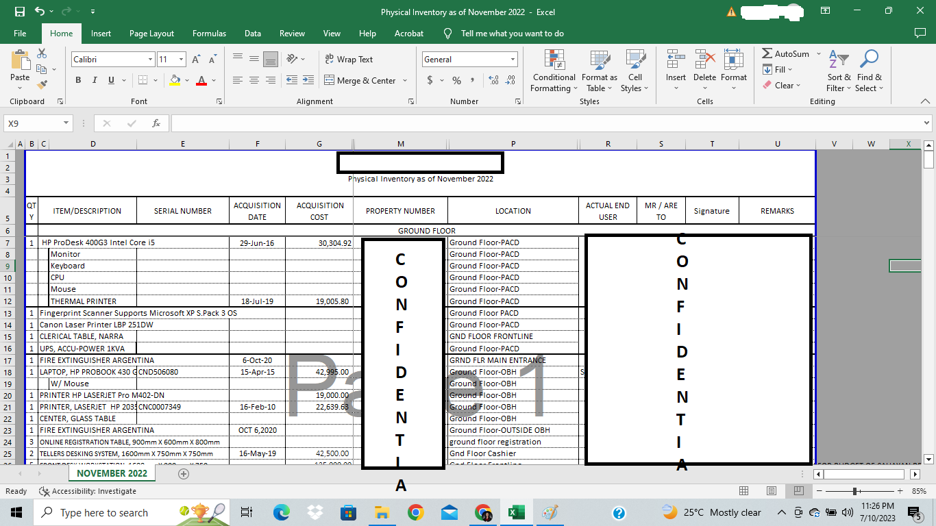
Task: Apply Comma Style number format
Action: pos(472,80)
